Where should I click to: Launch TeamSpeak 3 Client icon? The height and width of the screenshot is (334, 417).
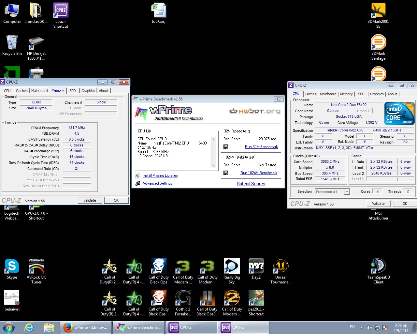click(378, 271)
